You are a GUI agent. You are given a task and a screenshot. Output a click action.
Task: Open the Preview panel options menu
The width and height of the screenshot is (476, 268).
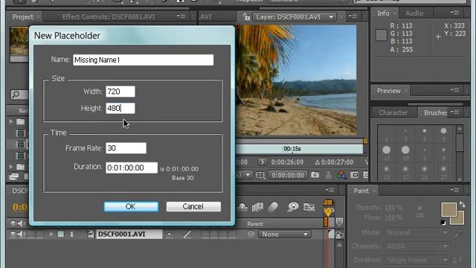[x=454, y=90]
